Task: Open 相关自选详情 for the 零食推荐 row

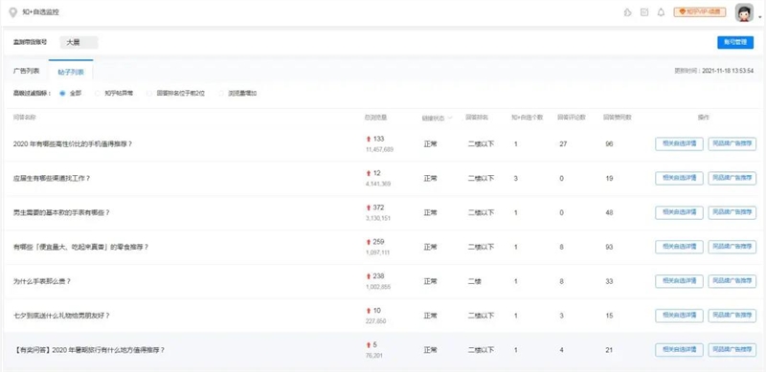Action: click(679, 247)
